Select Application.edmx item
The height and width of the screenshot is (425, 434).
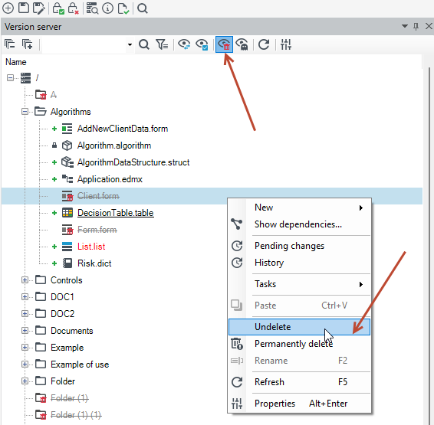pyautogui.click(x=110, y=179)
